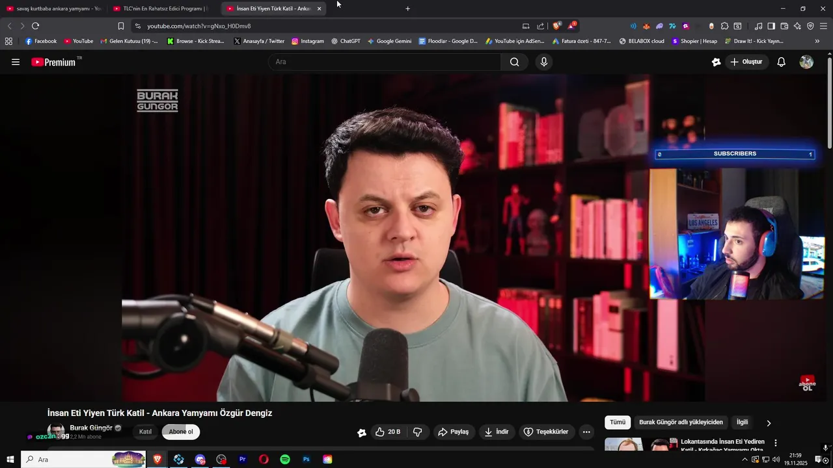833x468 pixels.
Task: Subscribe with the Abone ol button
Action: click(181, 432)
